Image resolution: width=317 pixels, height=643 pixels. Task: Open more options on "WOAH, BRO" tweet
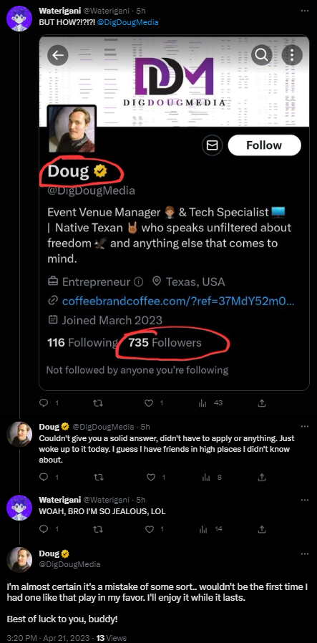(x=304, y=500)
